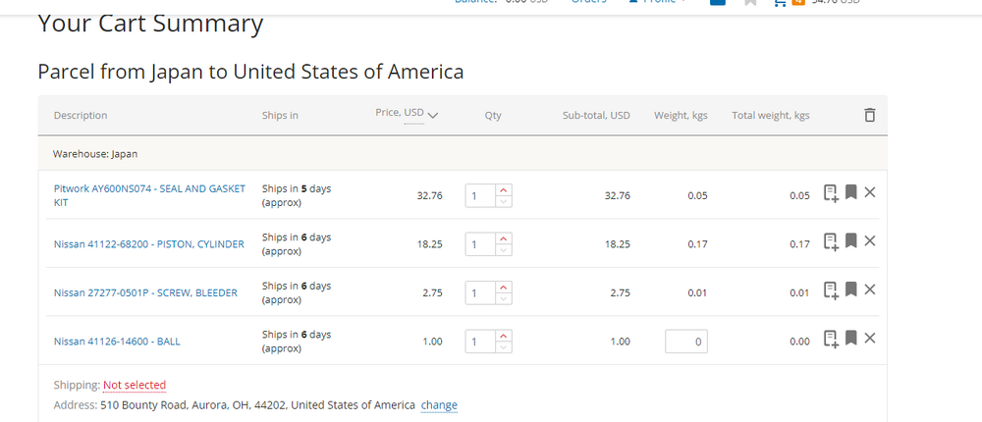Click the 0.00 total weight for Ball
Viewport: 982px width, 422px height.
point(799,342)
